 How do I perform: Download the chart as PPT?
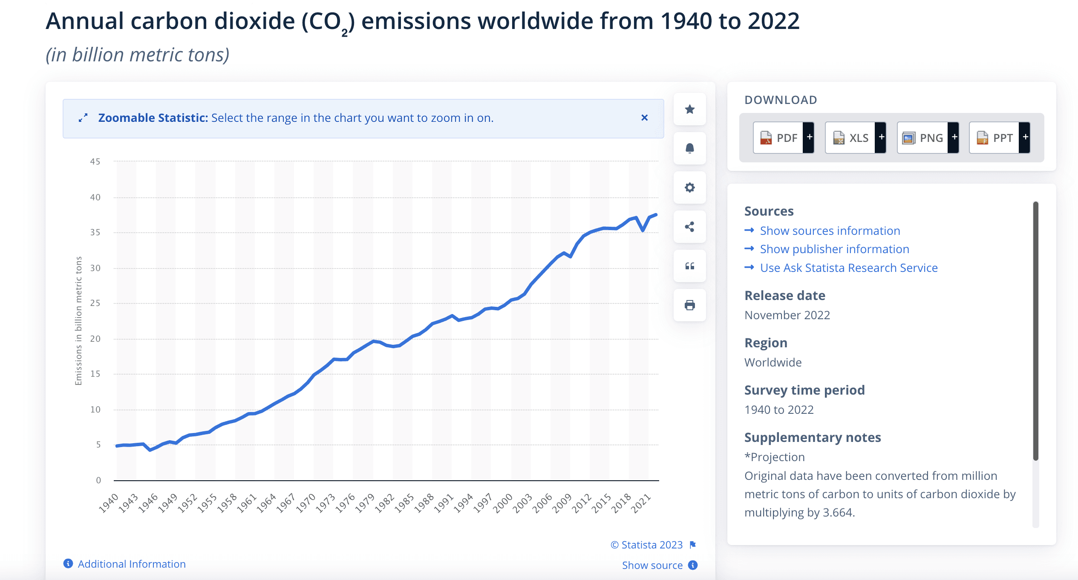pyautogui.click(x=994, y=138)
